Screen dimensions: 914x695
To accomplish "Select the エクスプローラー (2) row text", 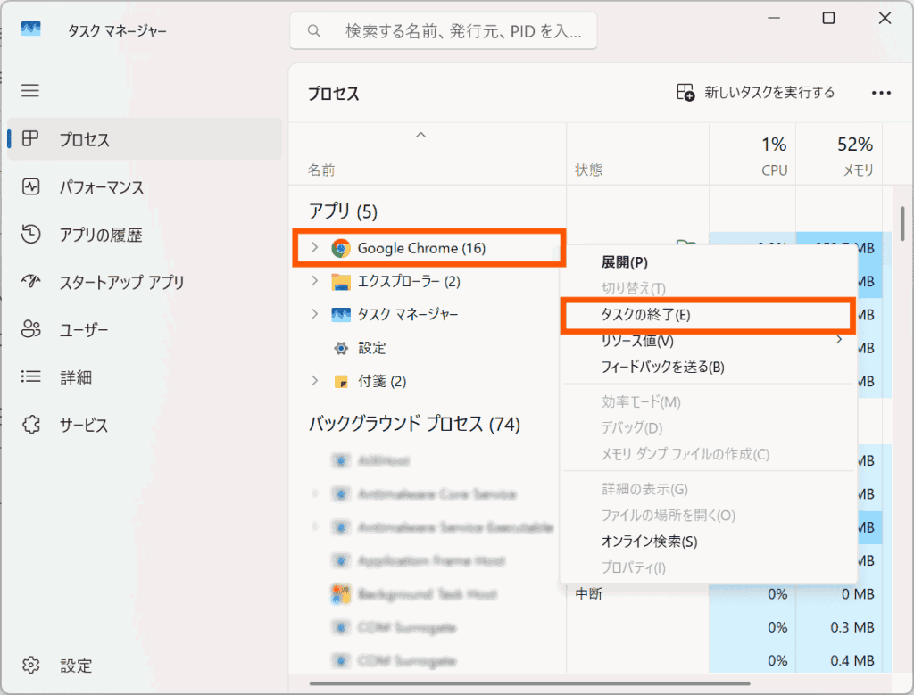I will [x=409, y=281].
